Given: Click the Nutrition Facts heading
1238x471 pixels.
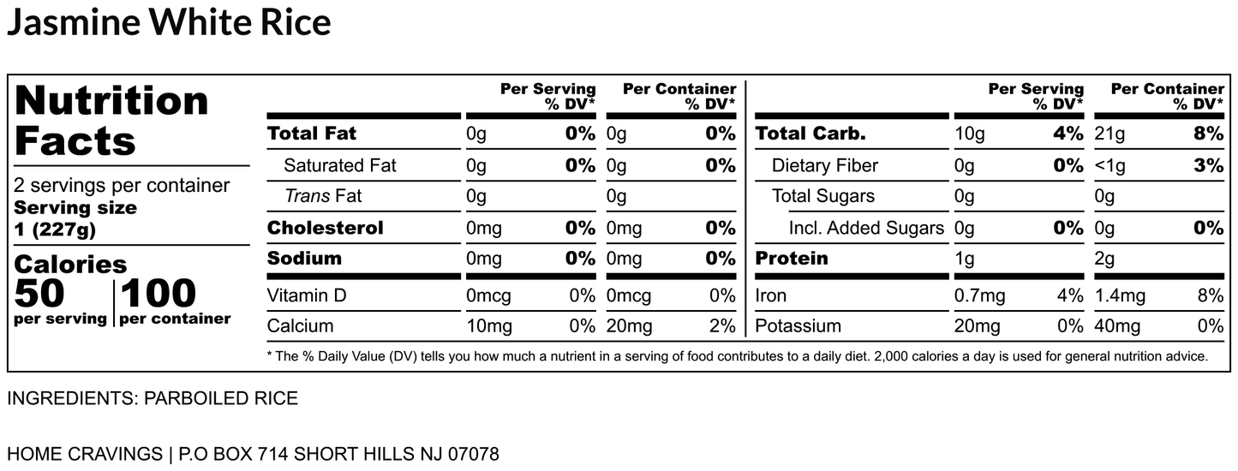Looking at the screenshot, I should (112, 120).
